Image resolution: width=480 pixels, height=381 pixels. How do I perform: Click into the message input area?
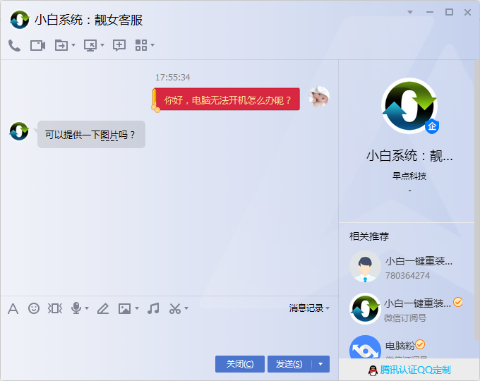pyautogui.click(x=169, y=335)
